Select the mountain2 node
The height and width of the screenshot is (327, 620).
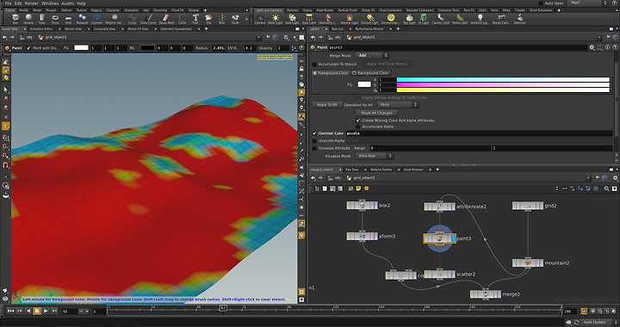pyautogui.click(x=528, y=263)
